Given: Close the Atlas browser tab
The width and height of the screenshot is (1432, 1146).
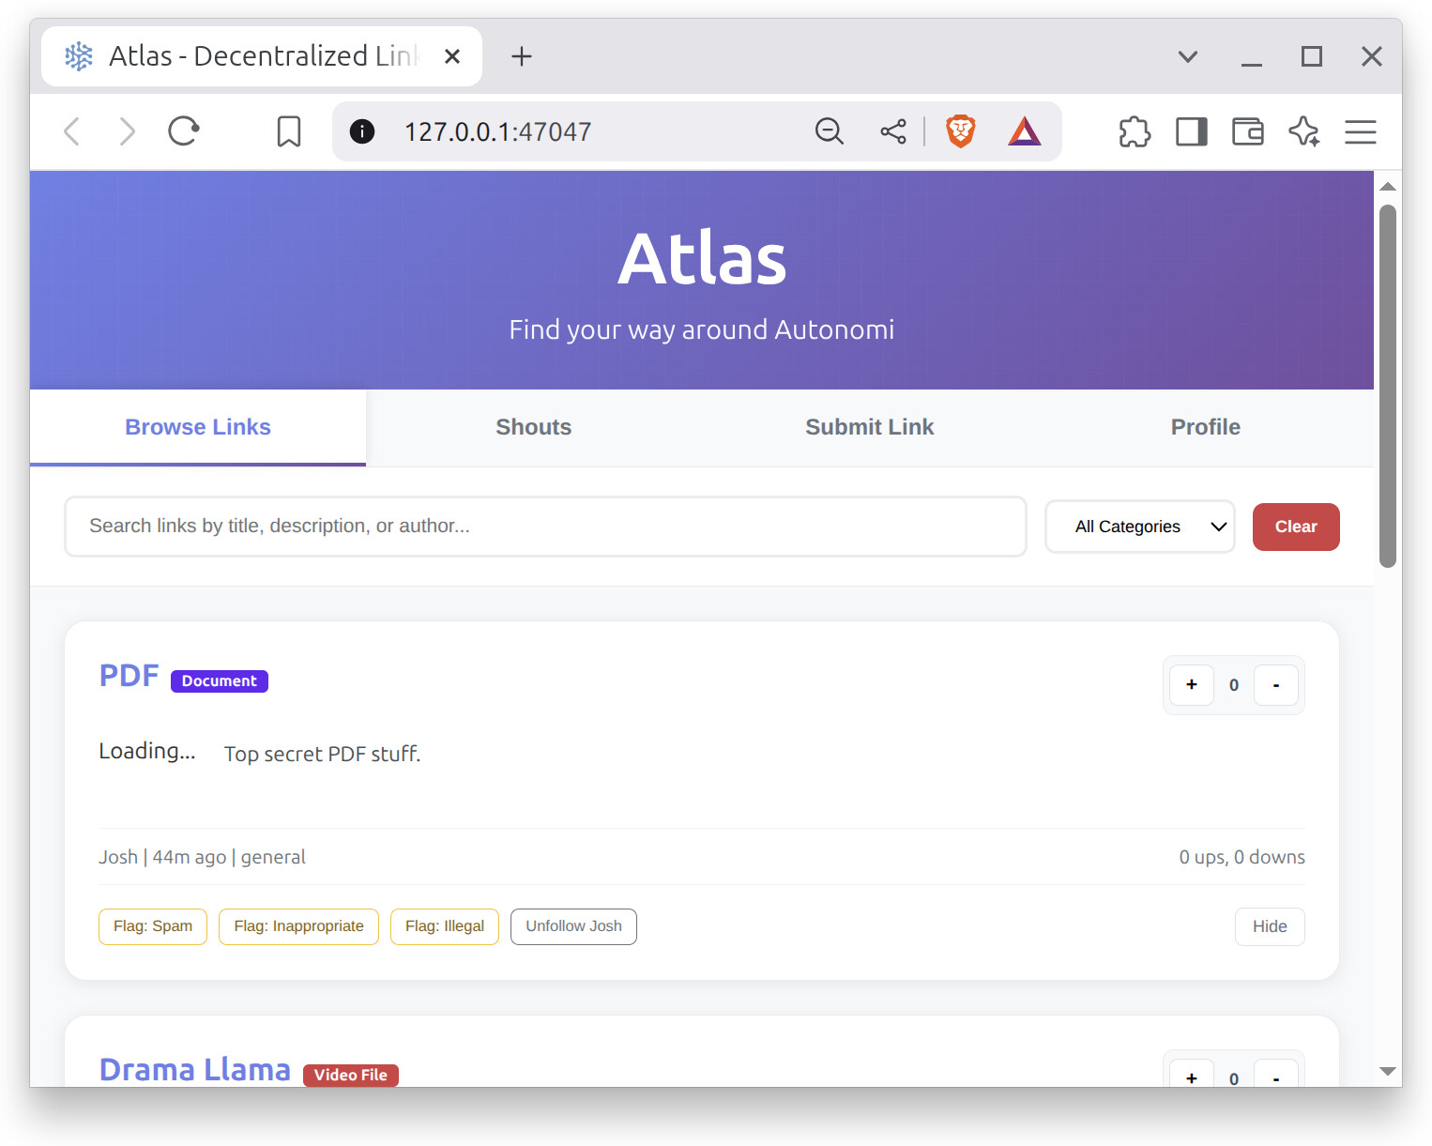Looking at the screenshot, I should [452, 56].
